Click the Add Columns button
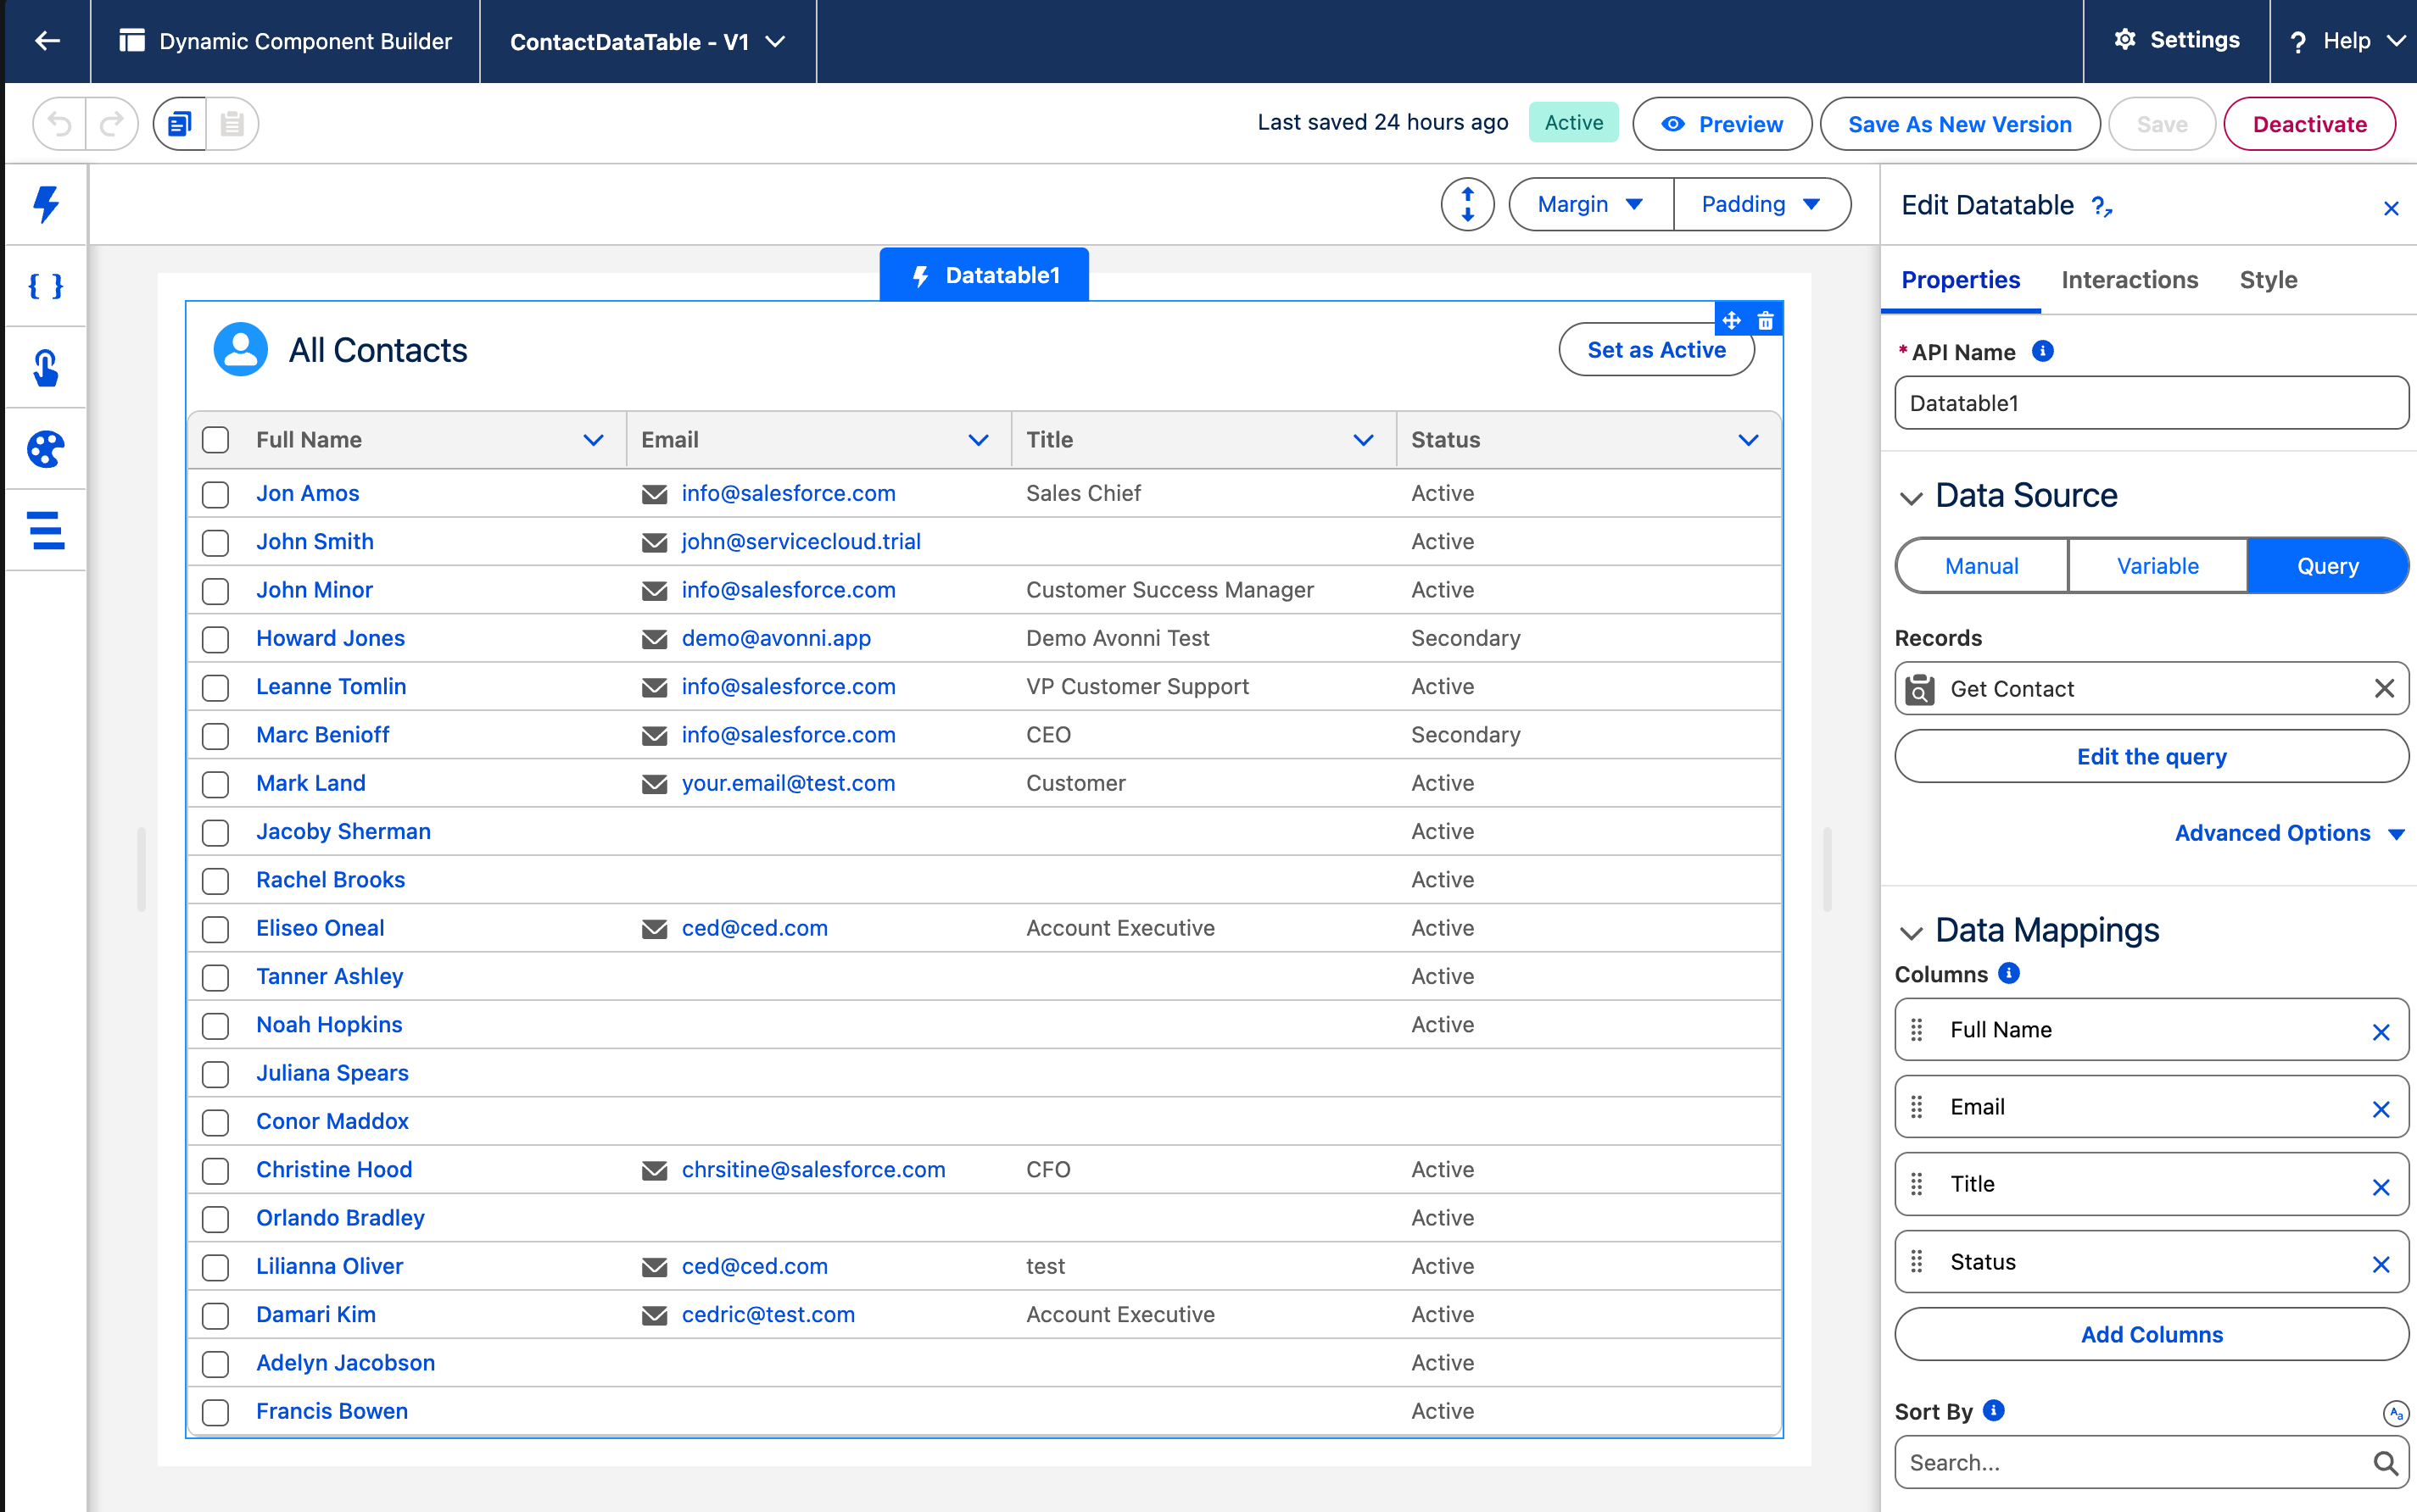2417x1512 pixels. tap(2151, 1334)
